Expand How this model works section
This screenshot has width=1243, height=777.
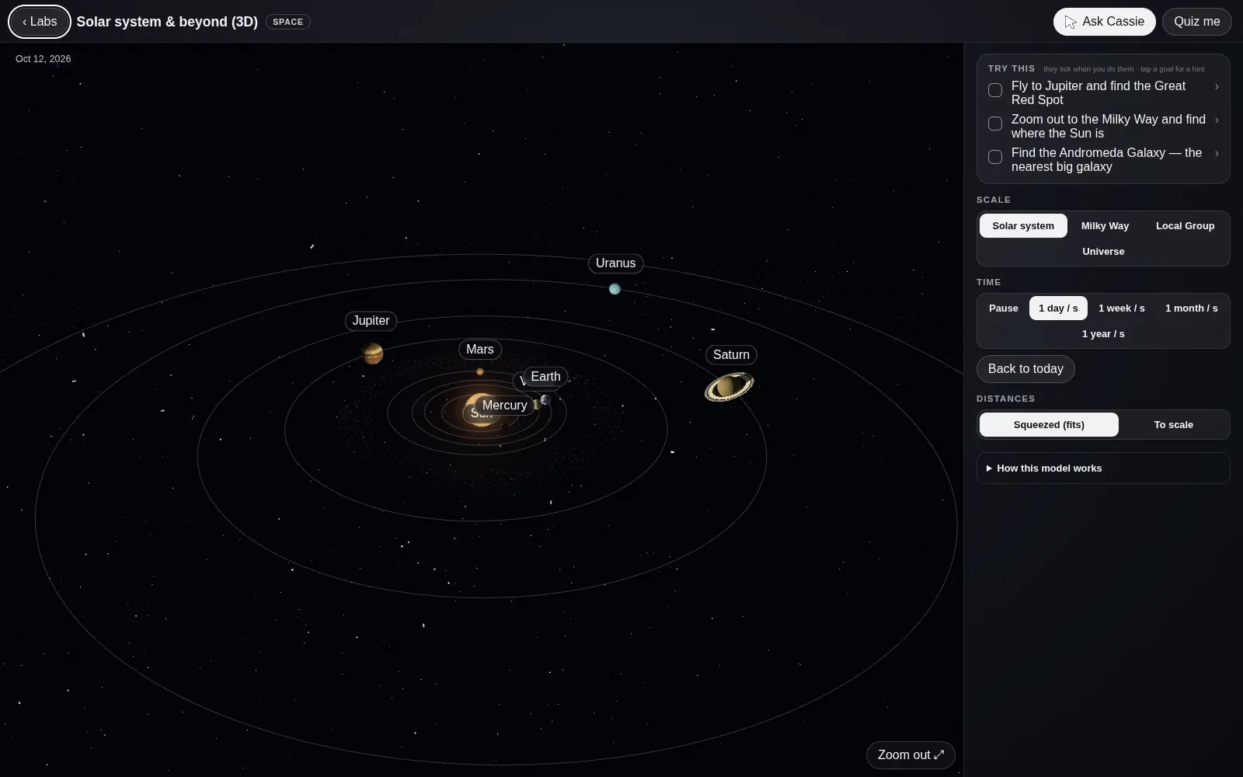click(1103, 469)
